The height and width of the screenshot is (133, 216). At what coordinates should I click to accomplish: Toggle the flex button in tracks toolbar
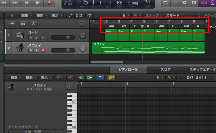[79, 16]
